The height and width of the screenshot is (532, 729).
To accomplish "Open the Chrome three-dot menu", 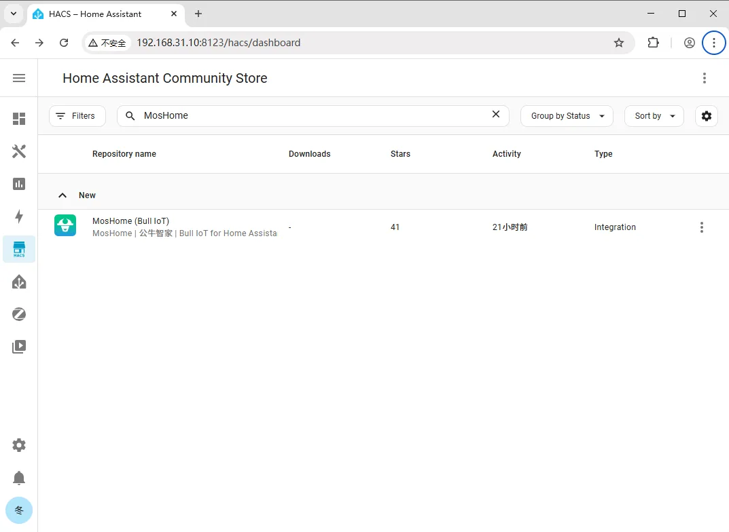I will click(x=714, y=43).
